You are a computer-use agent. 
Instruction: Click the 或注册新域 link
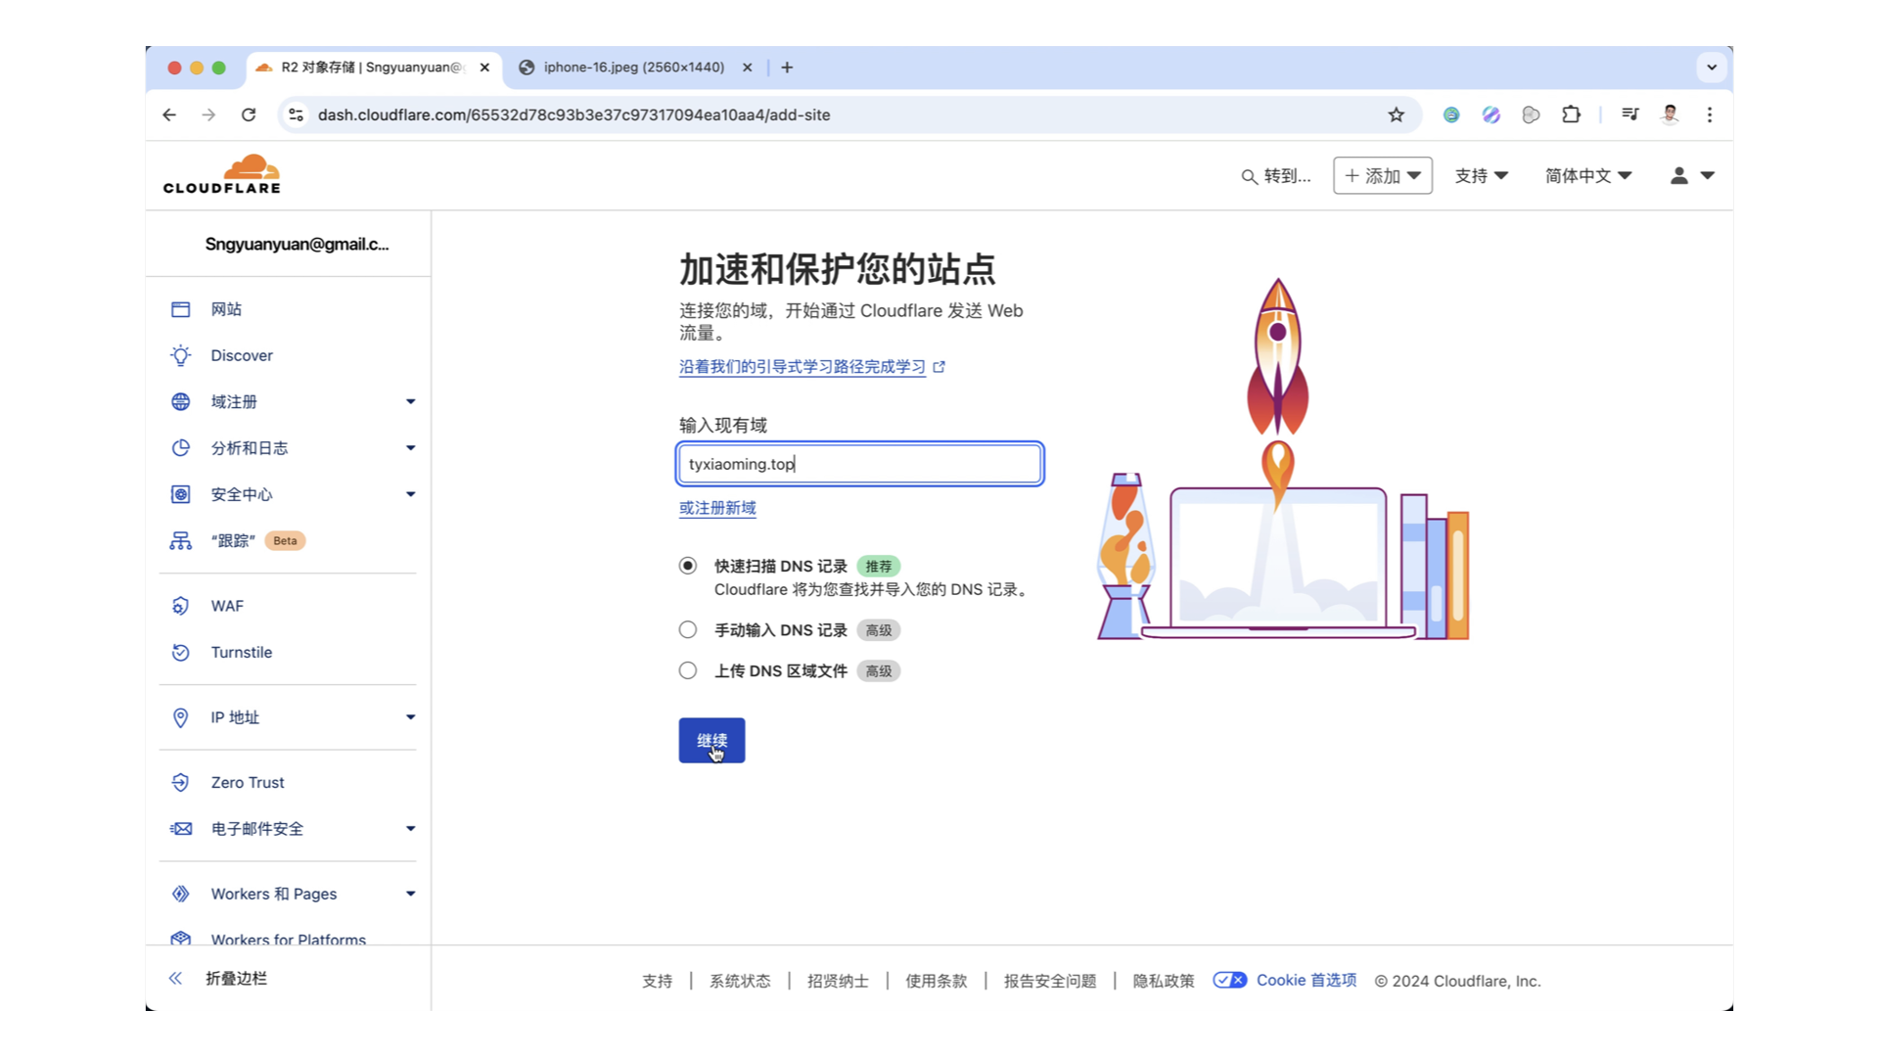[x=717, y=508]
